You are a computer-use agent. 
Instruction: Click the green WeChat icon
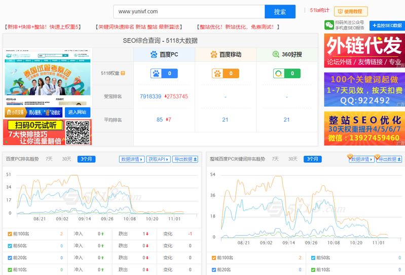(329, 25)
